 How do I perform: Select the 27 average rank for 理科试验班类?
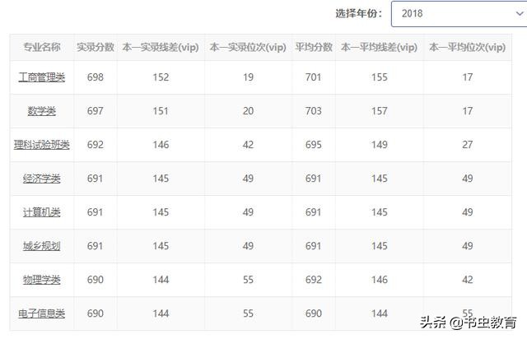(x=467, y=145)
